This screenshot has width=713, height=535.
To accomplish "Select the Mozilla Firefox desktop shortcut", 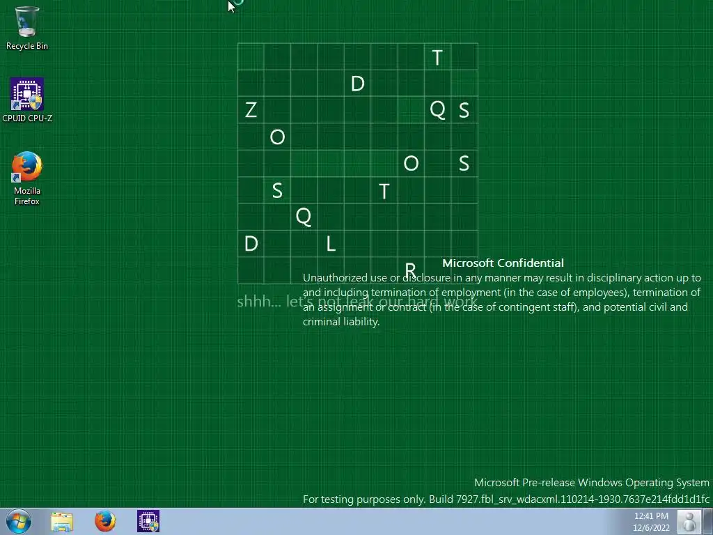I will click(27, 178).
